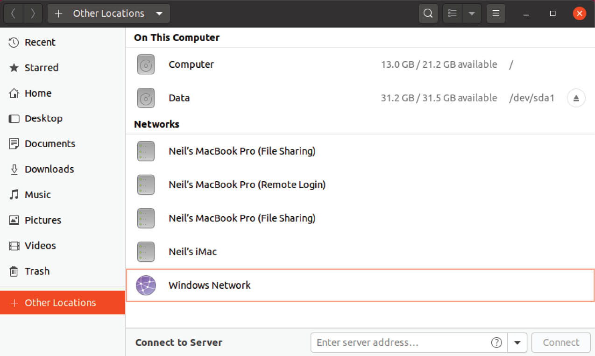
Task: Open the Data drive icon
Action: (146, 98)
